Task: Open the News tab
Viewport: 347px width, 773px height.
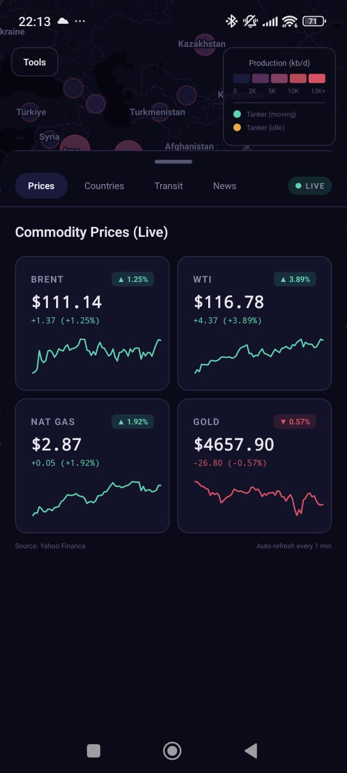Action: tap(224, 185)
